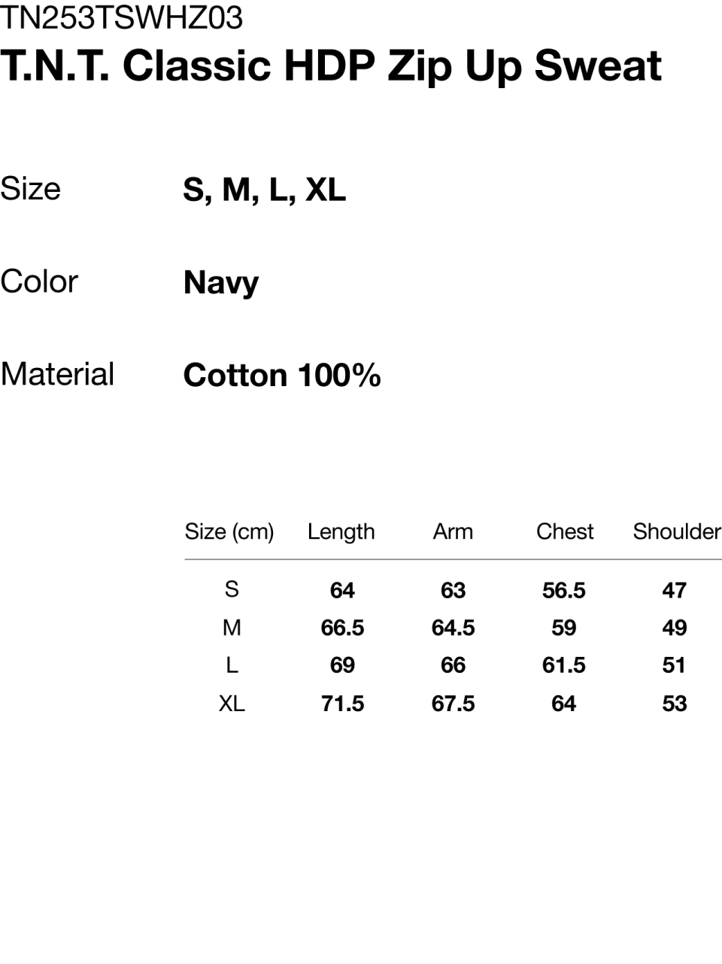Click the product code TN253TSWHZ03
The image size is (722, 964).
pyautogui.click(x=122, y=17)
